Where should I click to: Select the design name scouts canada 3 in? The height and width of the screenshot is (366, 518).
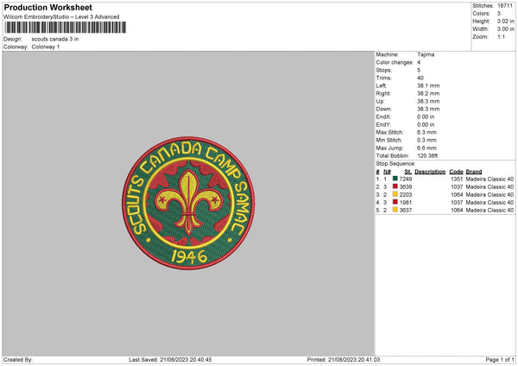(55, 39)
